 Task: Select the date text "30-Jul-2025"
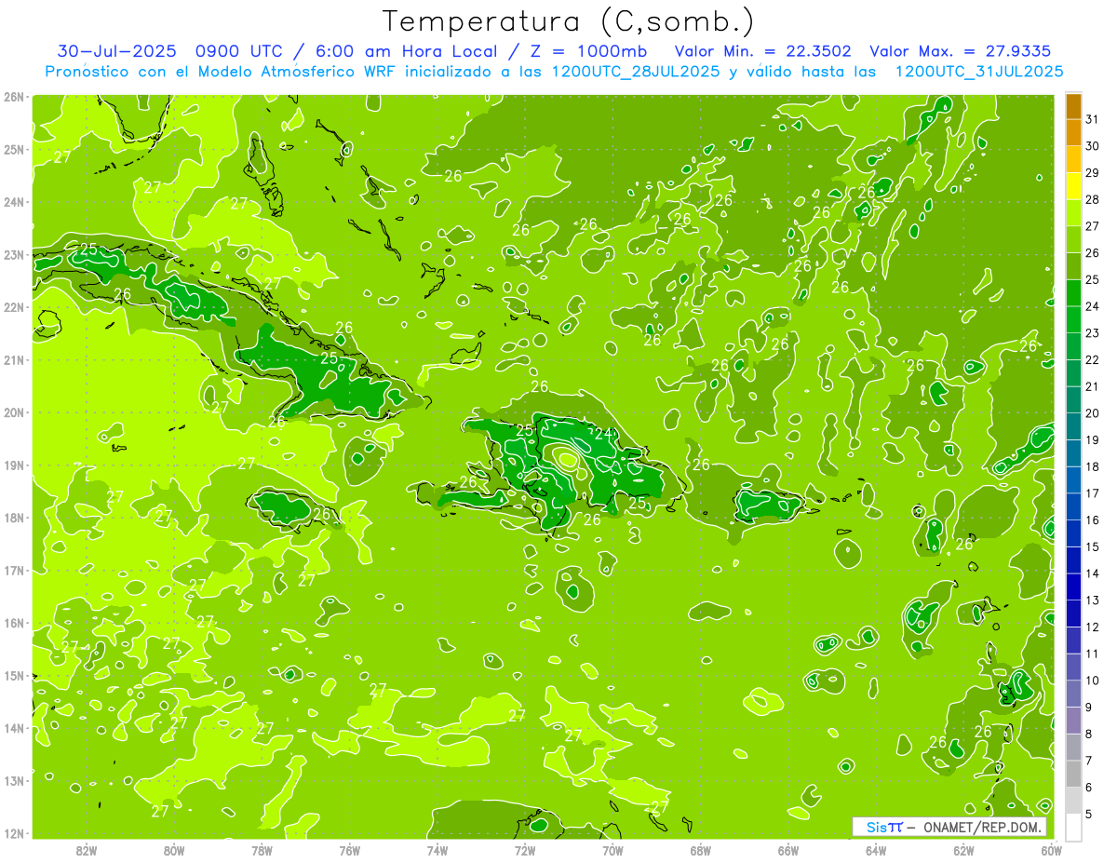pyautogui.click(x=114, y=51)
